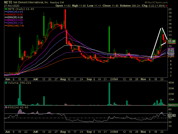Image resolution: width=178 pixels, height=134 pixels.
Task: Click the orange line swatch before EMA(144)
Action: pyautogui.click(x=6, y=26)
